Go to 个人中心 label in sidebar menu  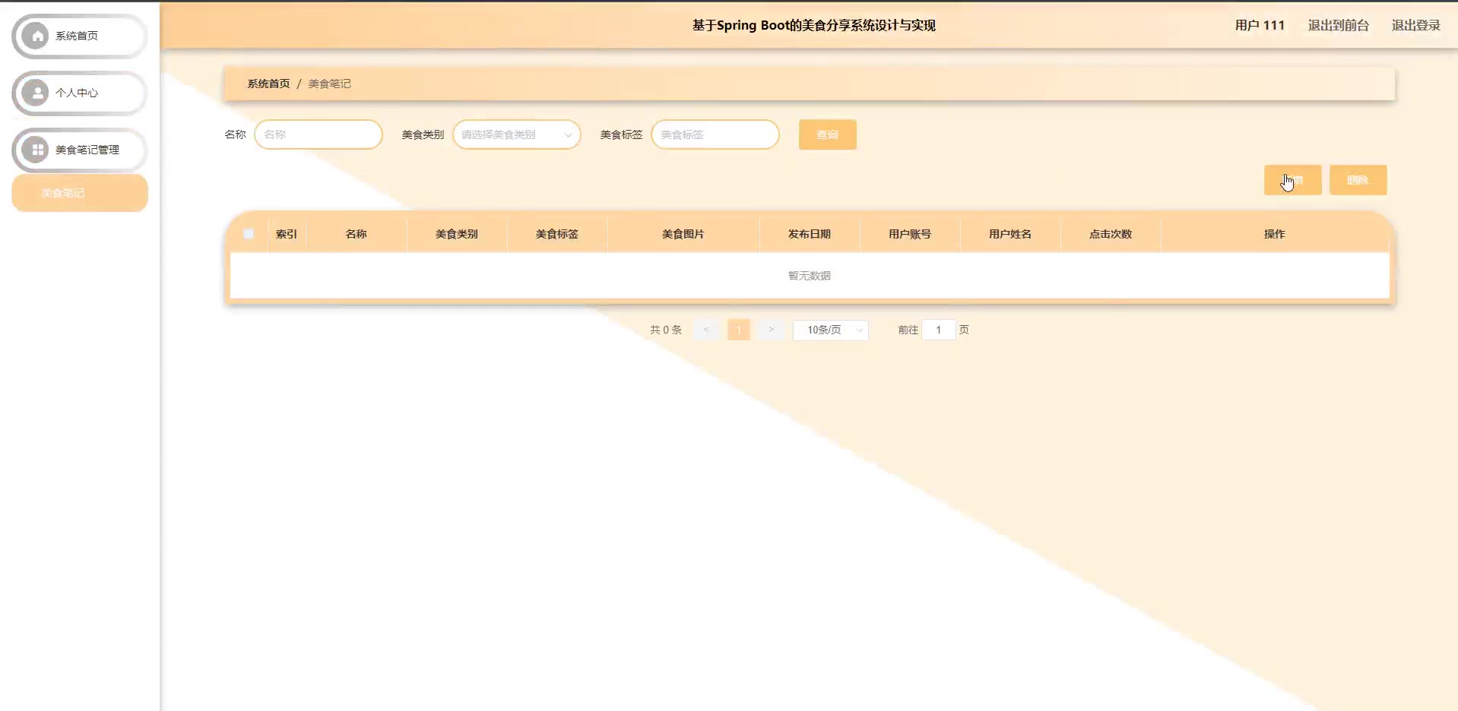77,93
